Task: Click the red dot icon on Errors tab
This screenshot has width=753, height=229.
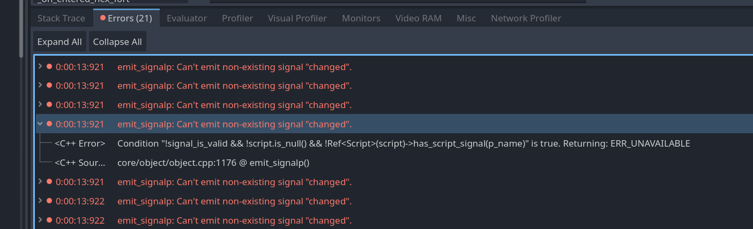Action: [103, 18]
